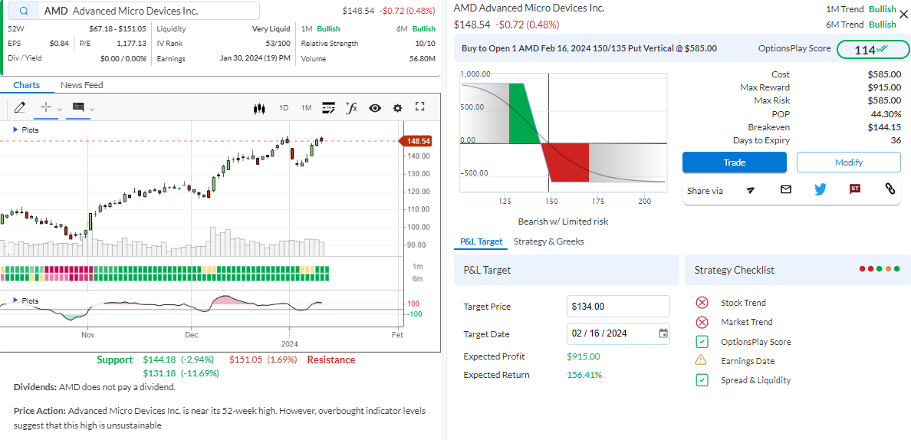
Task: Select the crosshair cursor tool
Action: pos(47,107)
